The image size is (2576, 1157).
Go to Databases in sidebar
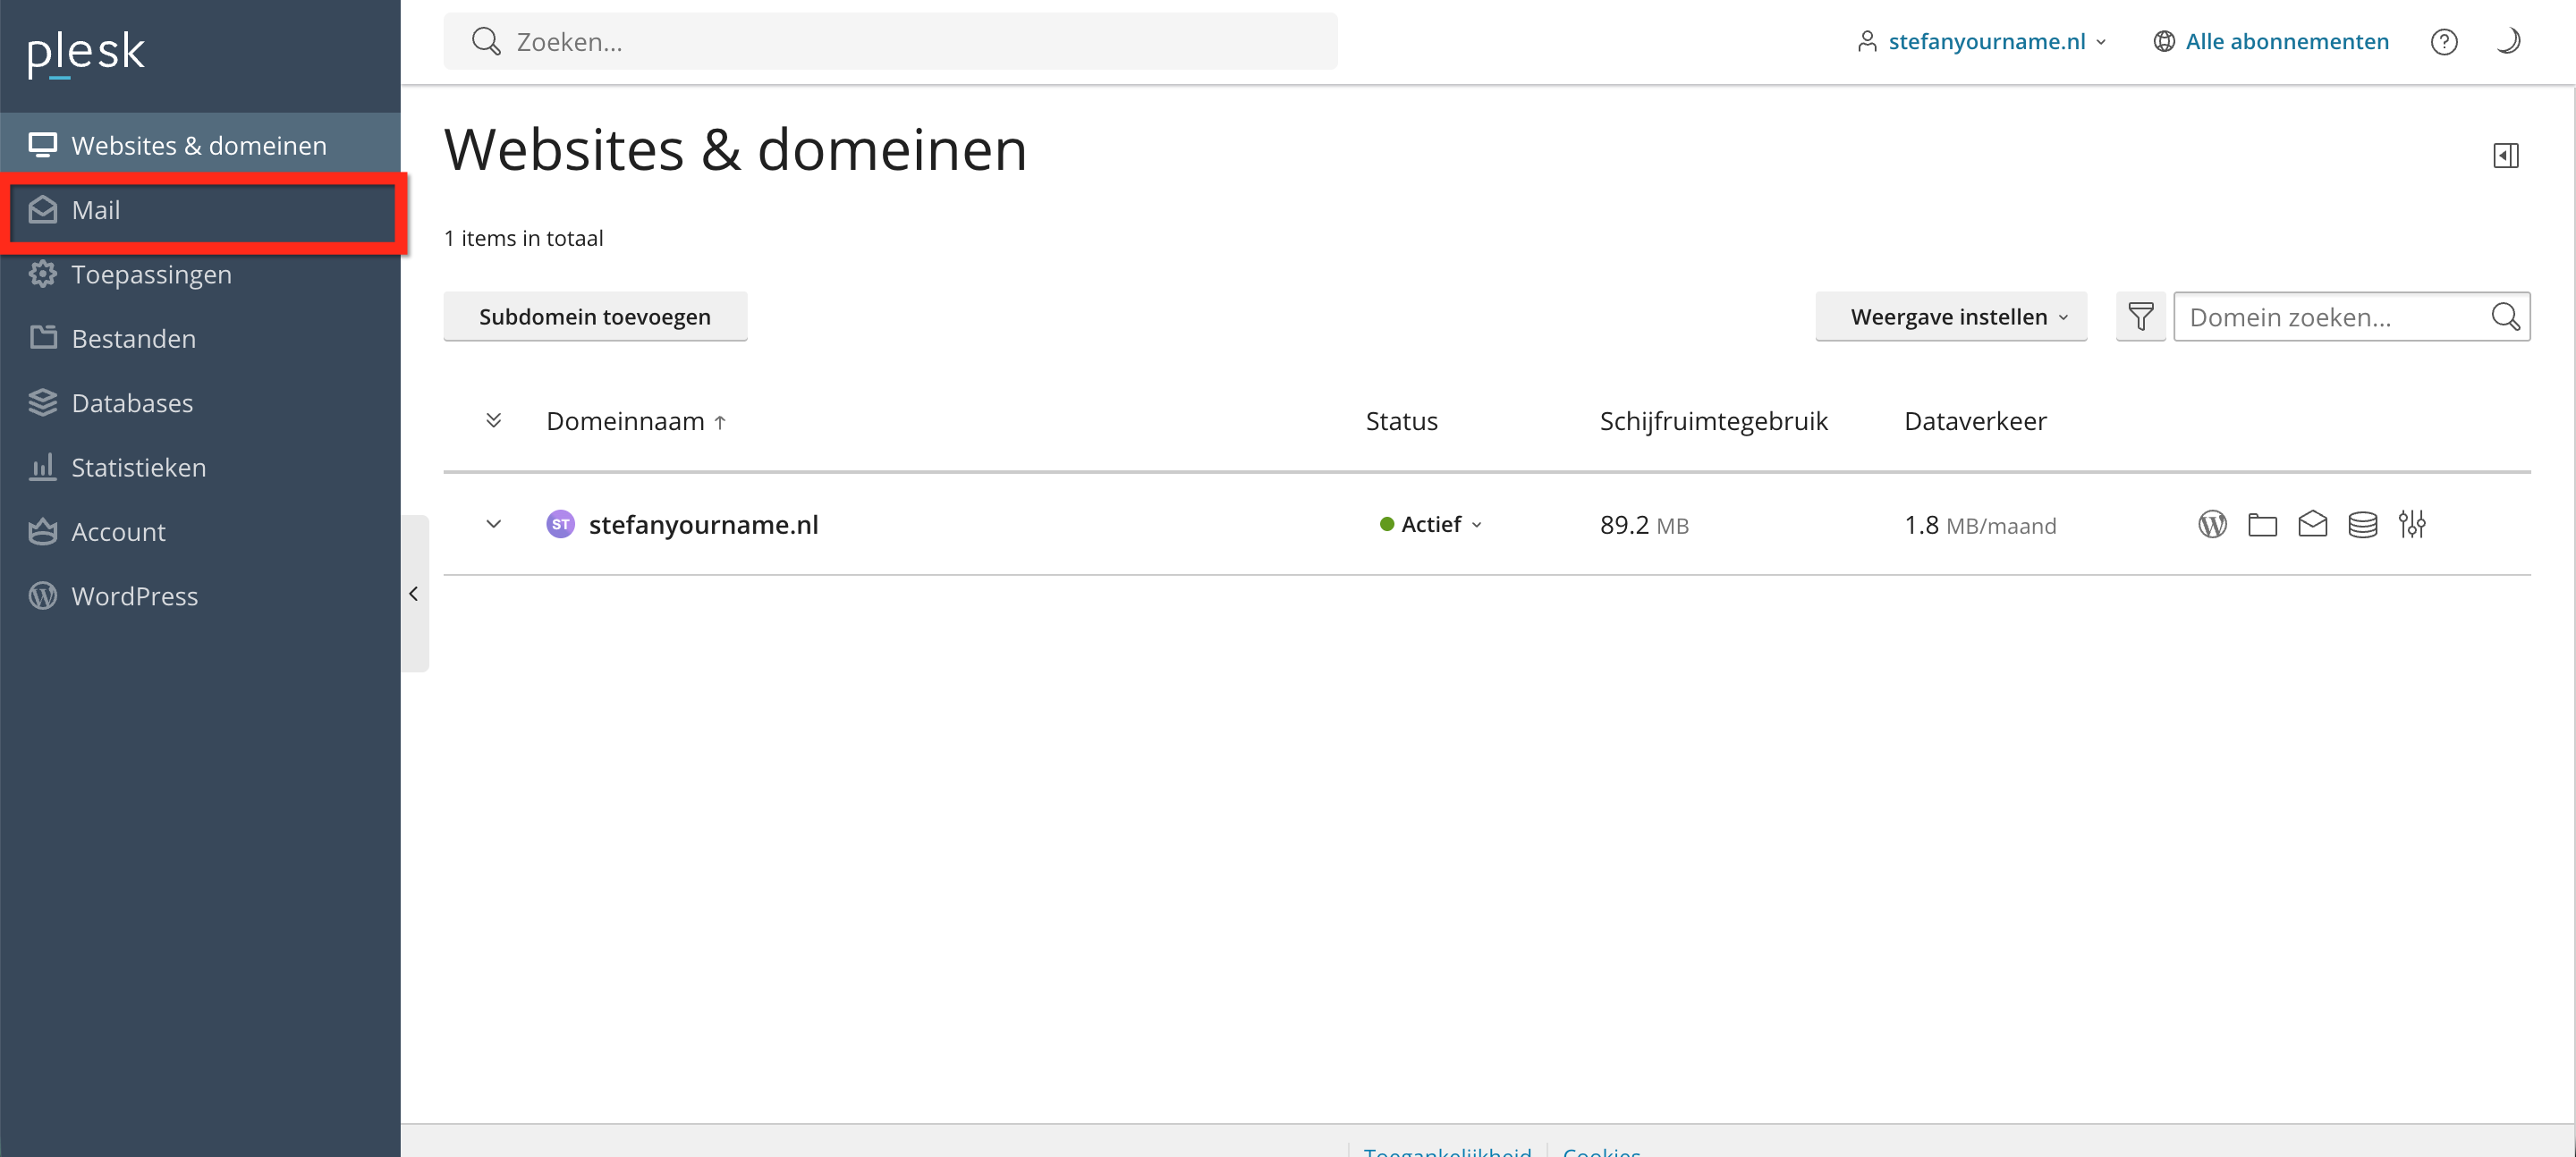pyautogui.click(x=132, y=403)
